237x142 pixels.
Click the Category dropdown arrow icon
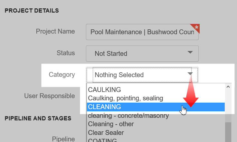(x=190, y=74)
